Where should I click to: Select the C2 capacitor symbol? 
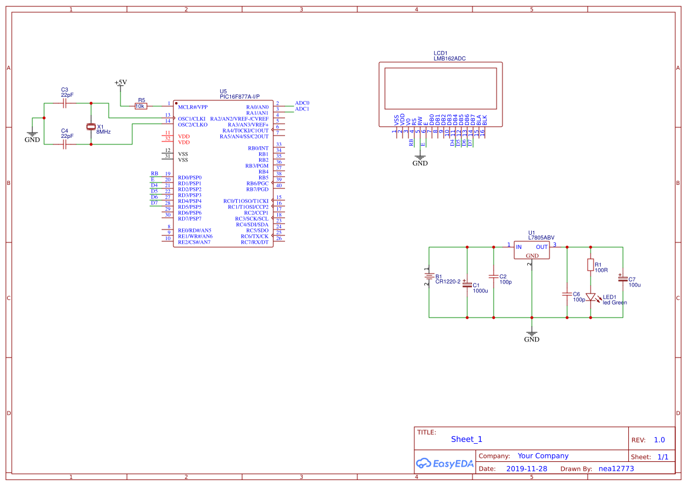(494, 276)
